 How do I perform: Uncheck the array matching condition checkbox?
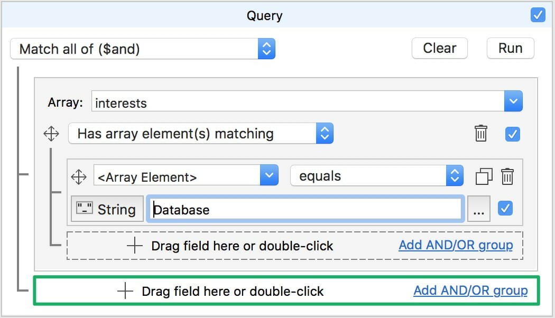[x=512, y=134]
